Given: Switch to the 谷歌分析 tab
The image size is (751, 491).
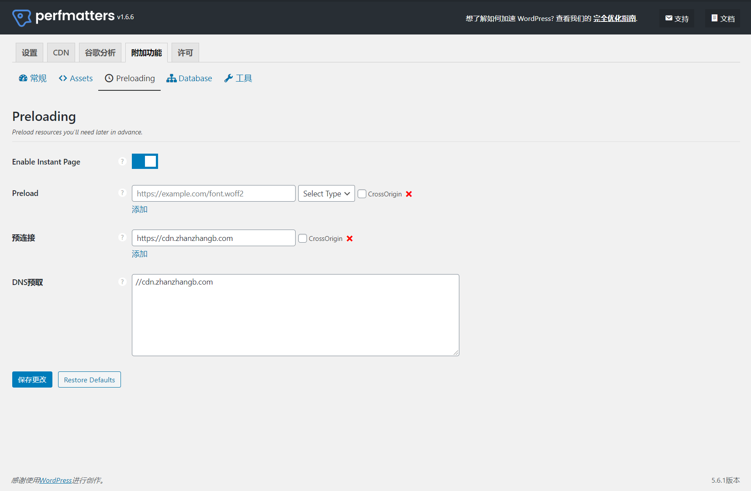Looking at the screenshot, I should pyautogui.click(x=100, y=53).
